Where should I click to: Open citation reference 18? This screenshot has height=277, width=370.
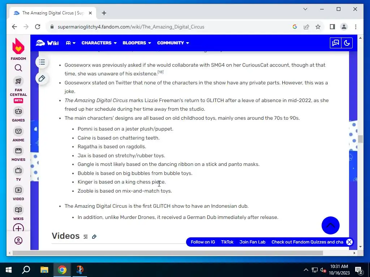coord(160,72)
